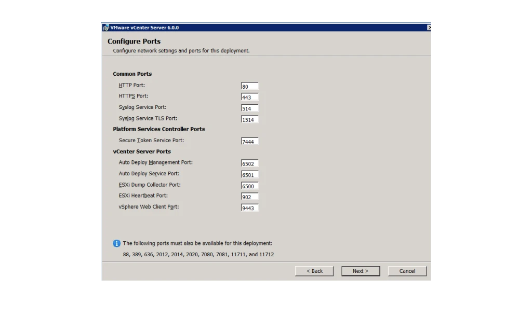Click the vCenter Server Ports heading
Screen dimensions: 532x332
pyautogui.click(x=142, y=151)
